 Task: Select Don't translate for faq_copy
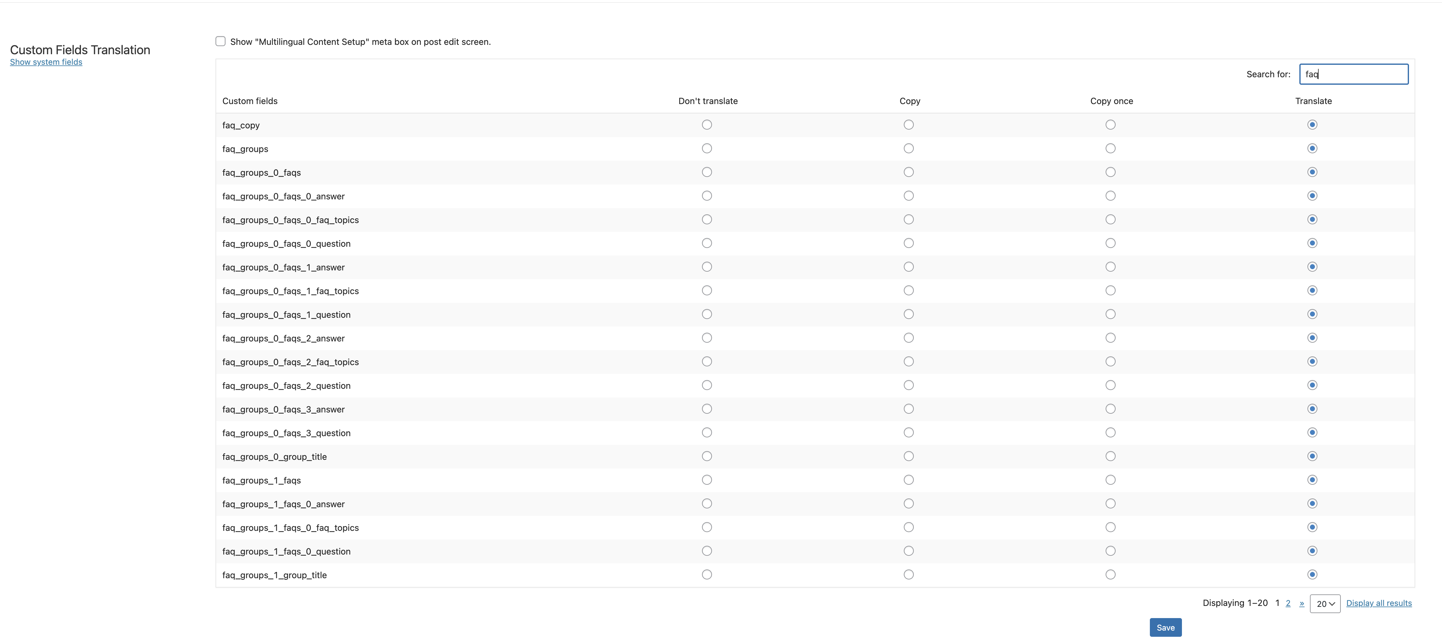tap(706, 125)
